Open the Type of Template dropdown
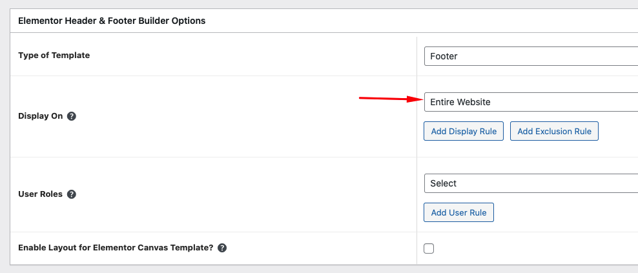The width and height of the screenshot is (638, 273). coord(531,56)
